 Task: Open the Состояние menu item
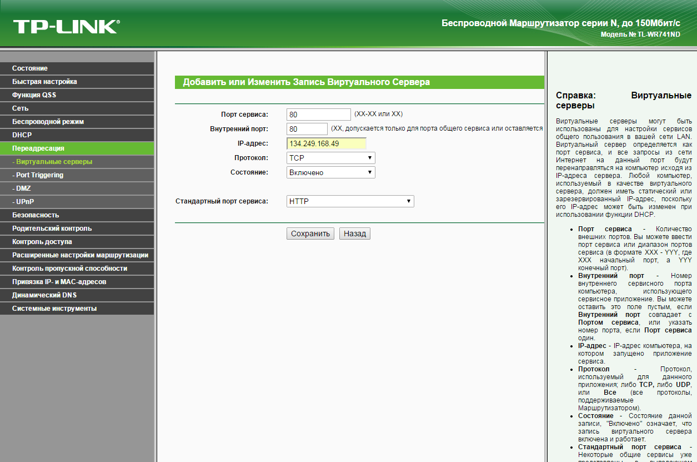point(77,68)
